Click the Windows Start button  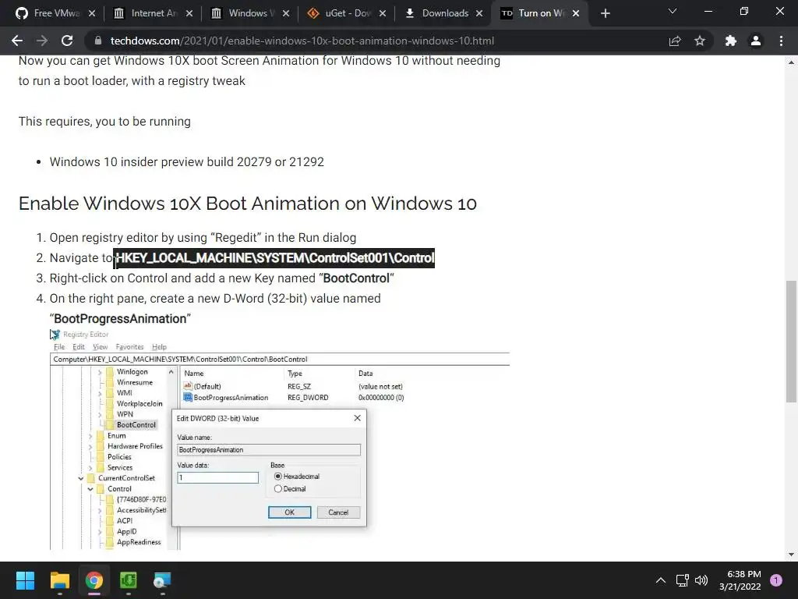click(x=25, y=580)
